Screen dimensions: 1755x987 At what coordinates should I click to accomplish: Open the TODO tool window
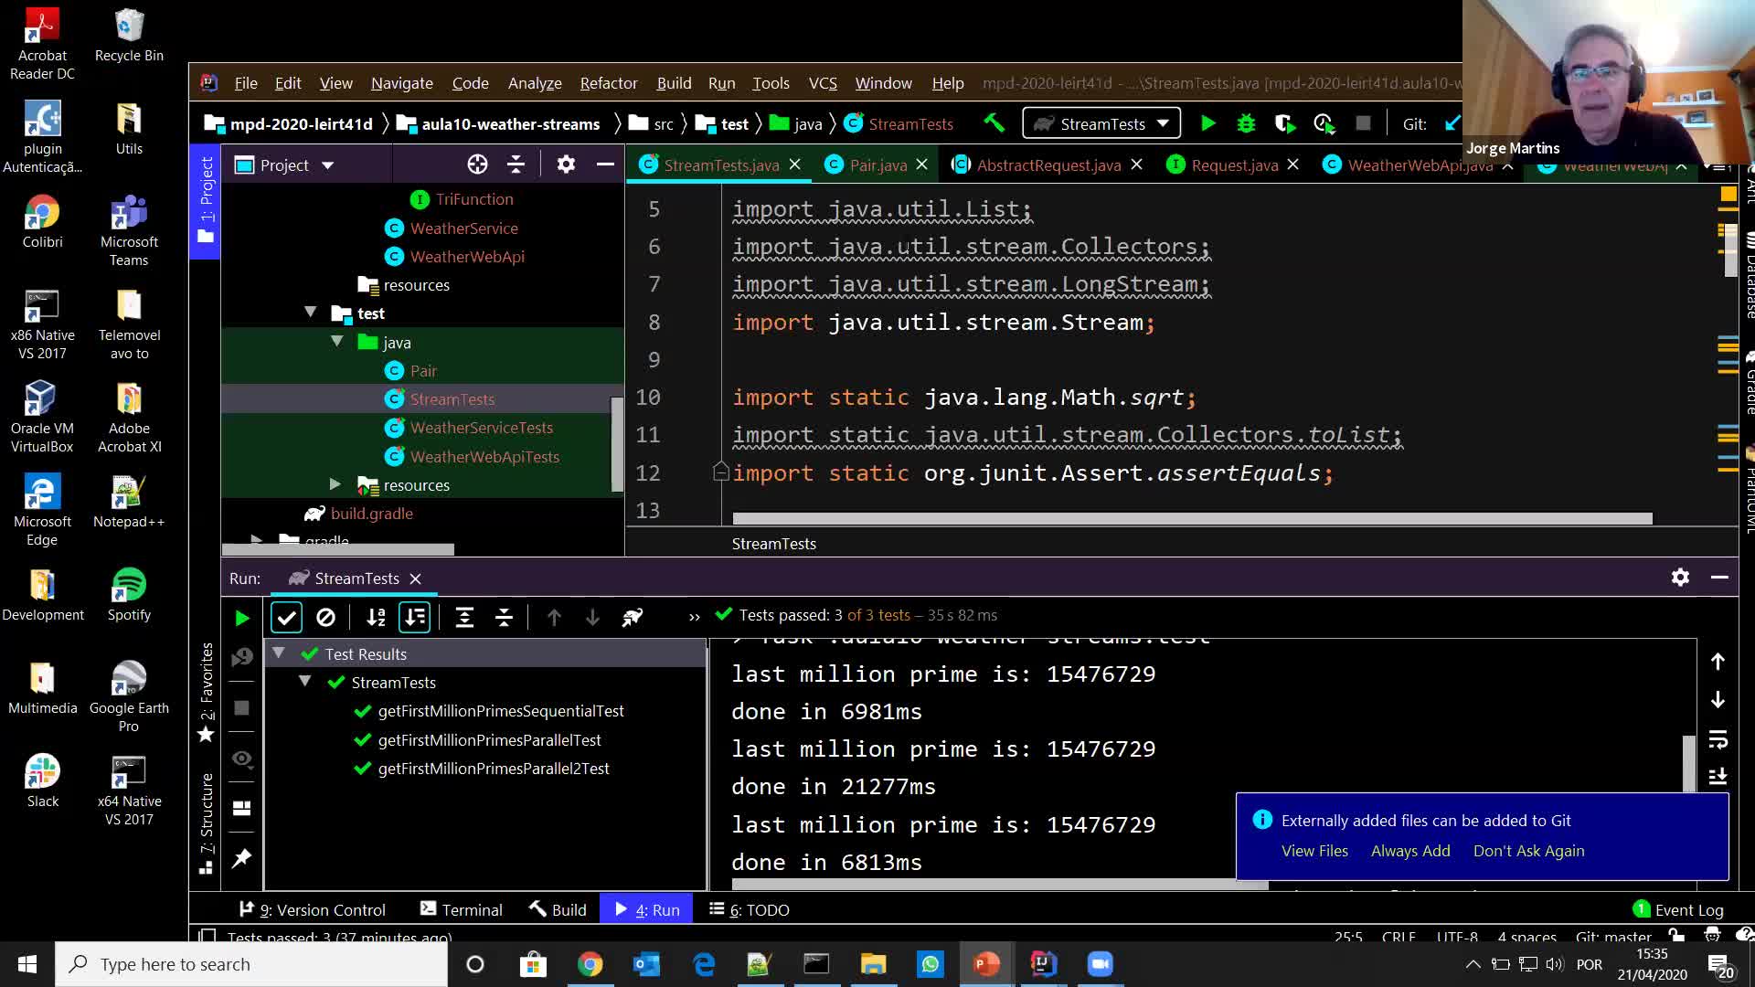(x=750, y=909)
